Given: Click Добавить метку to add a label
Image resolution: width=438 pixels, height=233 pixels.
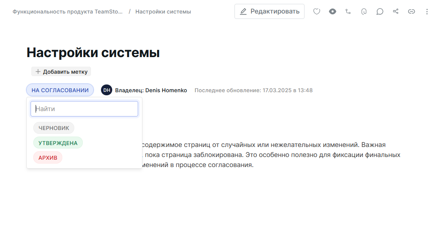Looking at the screenshot, I should pyautogui.click(x=61, y=71).
